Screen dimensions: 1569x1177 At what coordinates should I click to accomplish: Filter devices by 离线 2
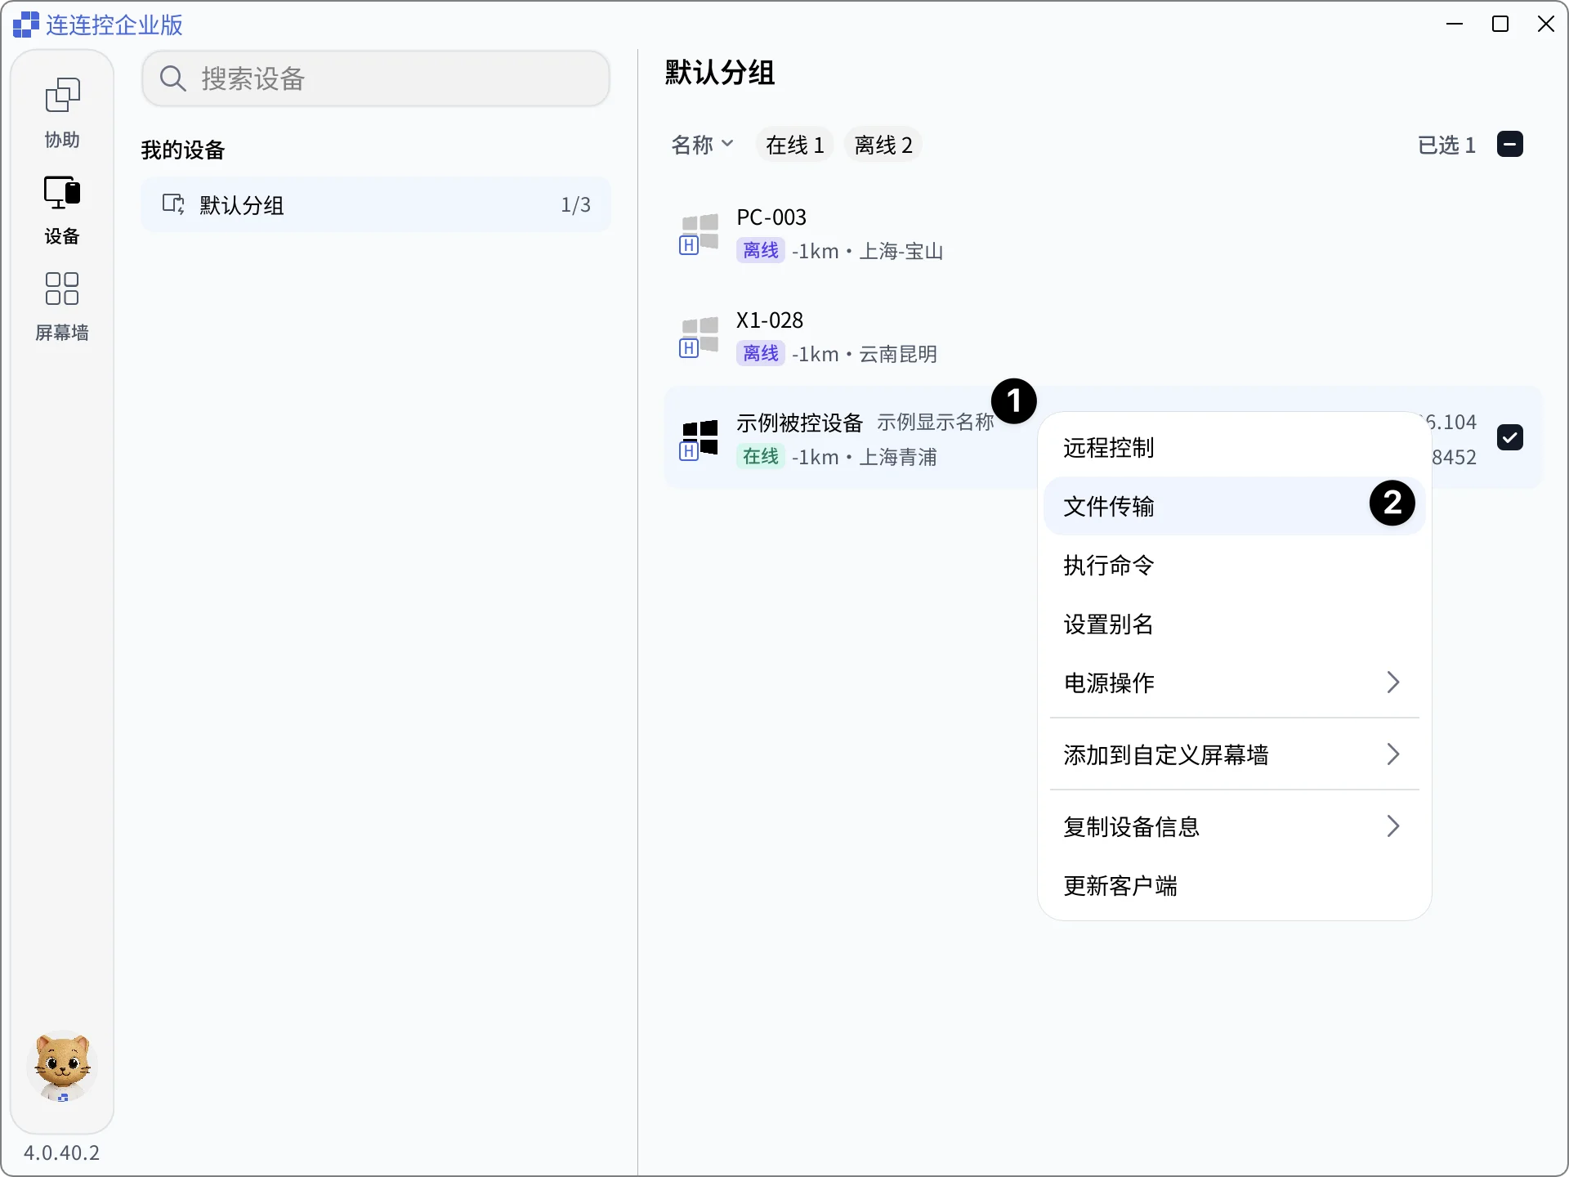[883, 145]
